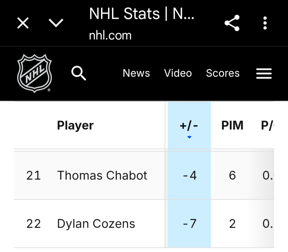Close the in-app browser with X

(x=23, y=23)
